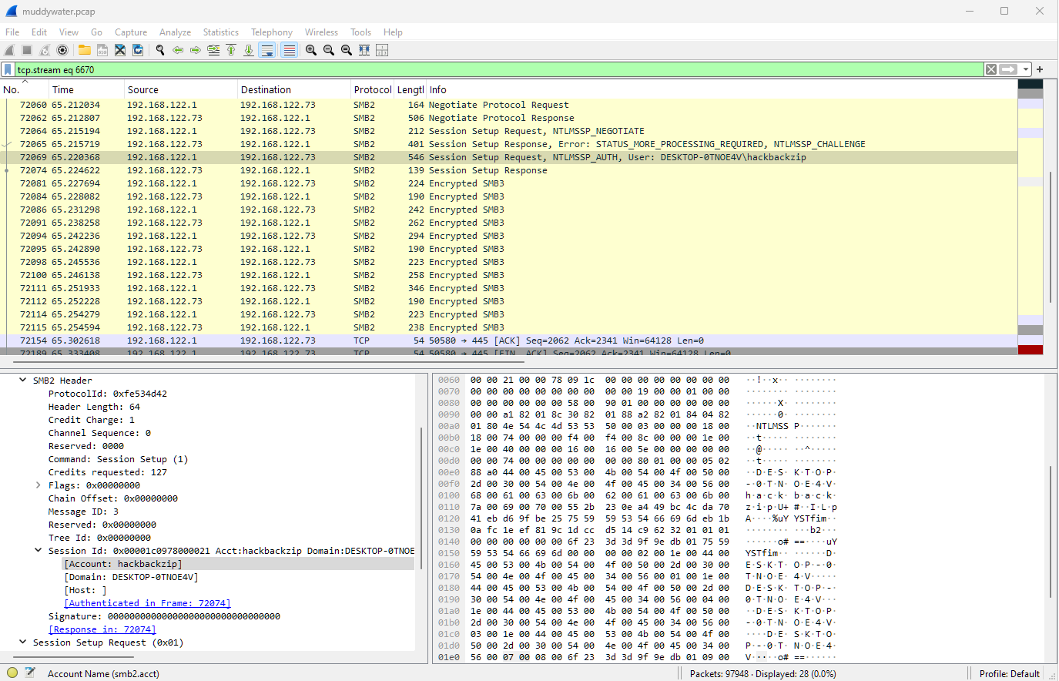1059x681 pixels.
Task: Collapse the Session Id tree node
Action: [38, 551]
